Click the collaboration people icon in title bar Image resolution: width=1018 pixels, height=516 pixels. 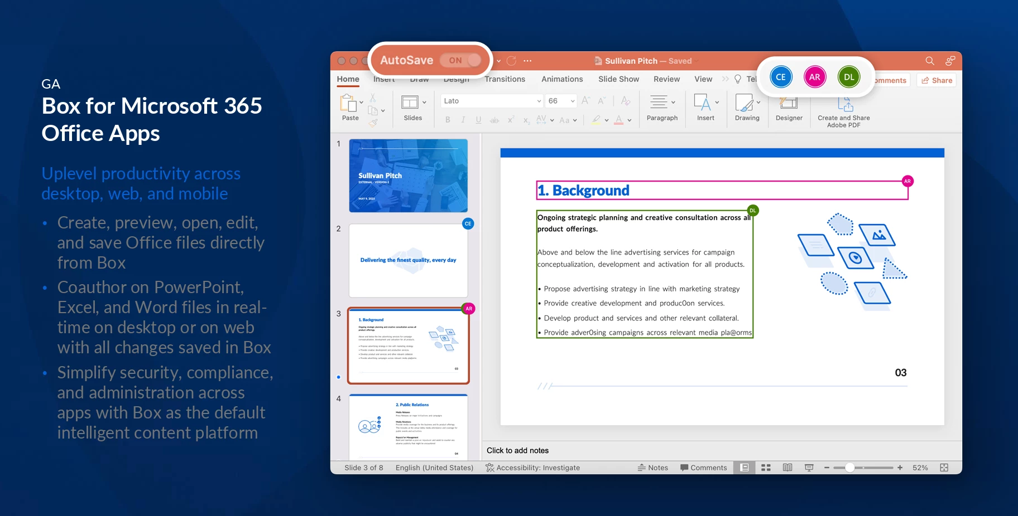click(x=950, y=61)
